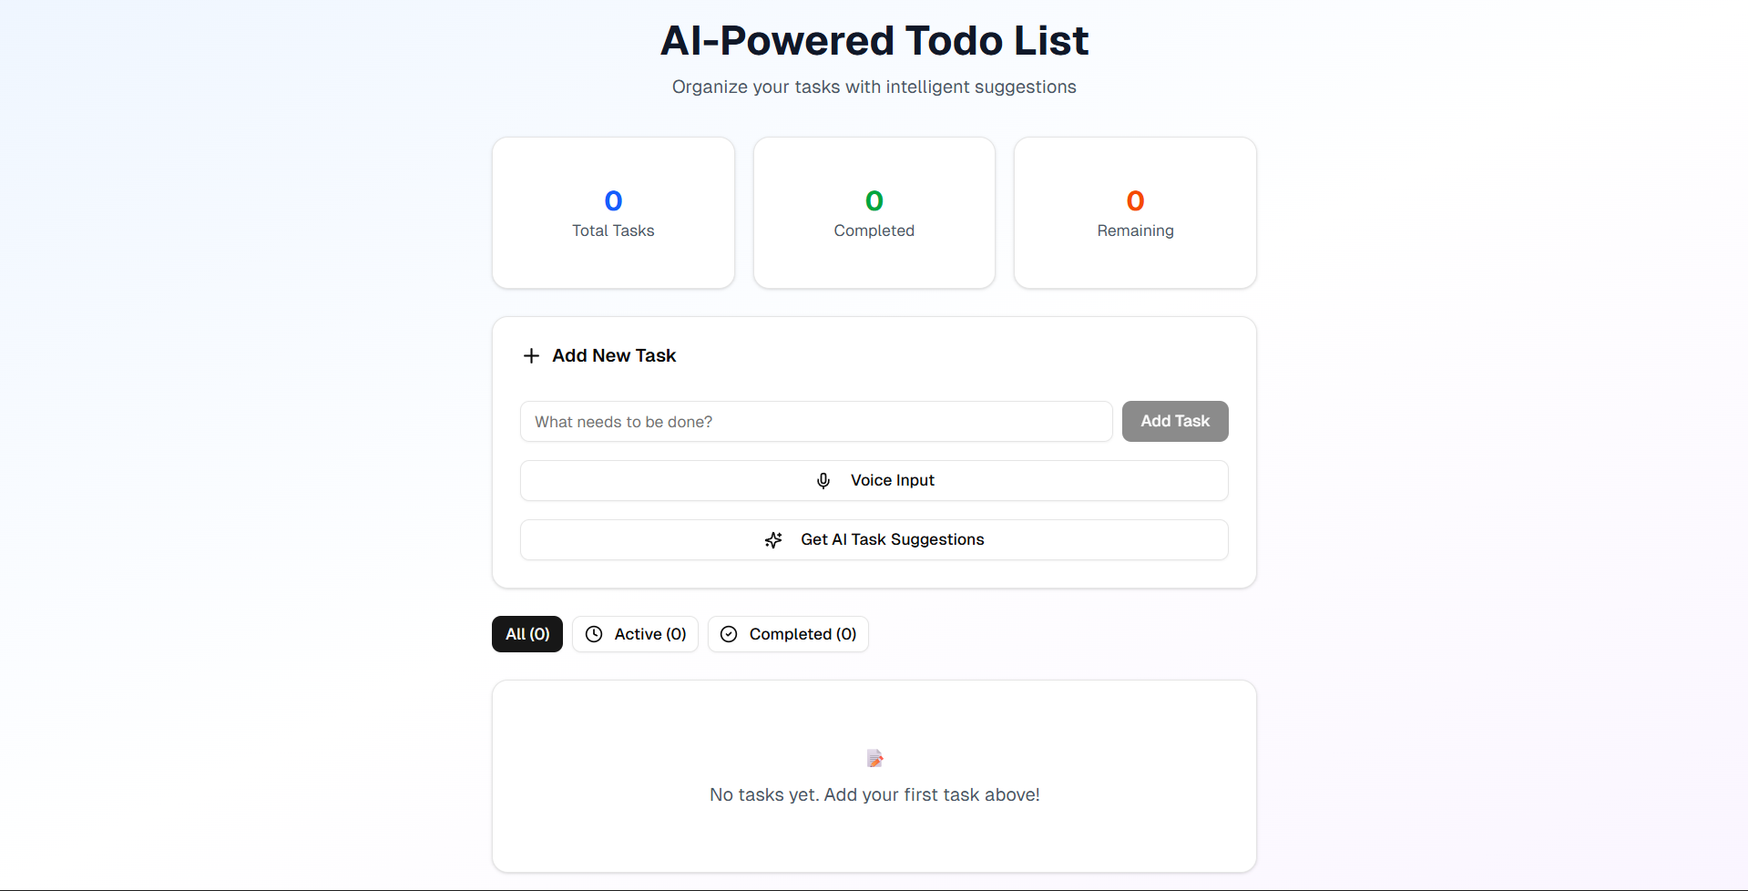Click the document icon in the empty task area
1748x891 pixels.
click(x=874, y=757)
